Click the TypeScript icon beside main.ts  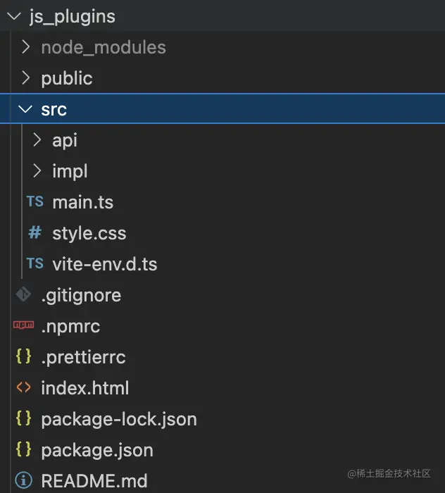[x=35, y=202]
